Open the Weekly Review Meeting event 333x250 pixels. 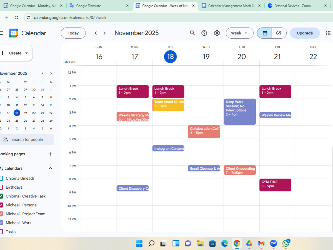pyautogui.click(x=275, y=115)
